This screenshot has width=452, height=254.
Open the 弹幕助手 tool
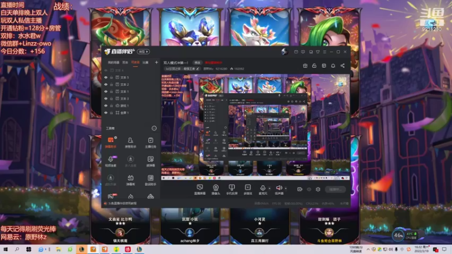click(x=111, y=143)
